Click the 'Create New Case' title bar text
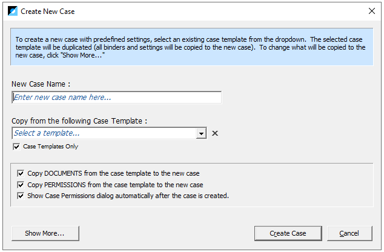This screenshot has width=384, height=252. pyautogui.click(x=47, y=12)
